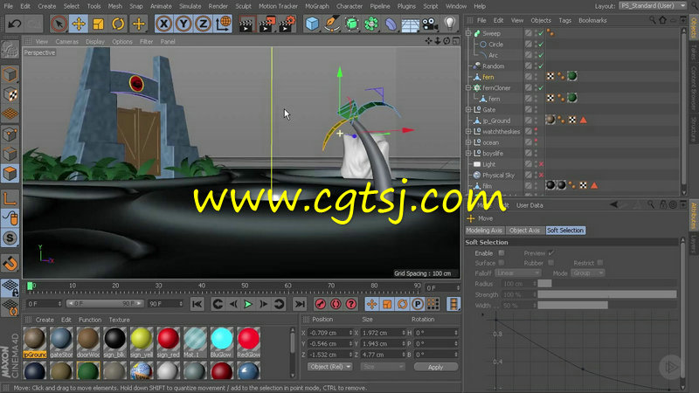Enable the Magnet snapping tool
The width and height of the screenshot is (699, 393).
(10, 264)
